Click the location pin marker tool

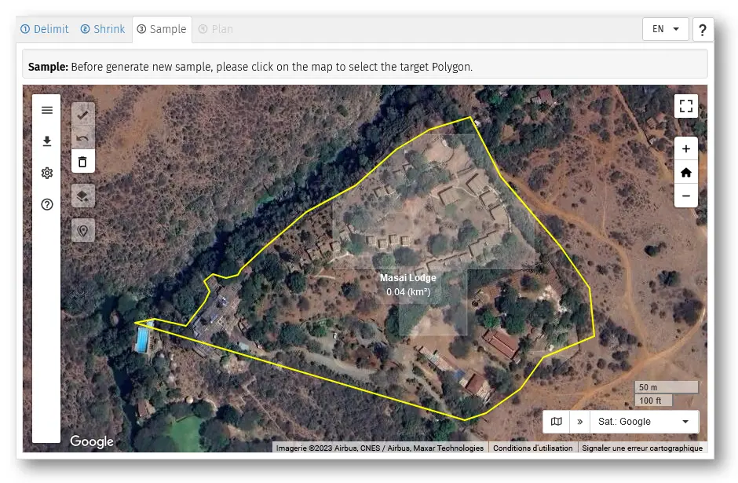(x=83, y=230)
